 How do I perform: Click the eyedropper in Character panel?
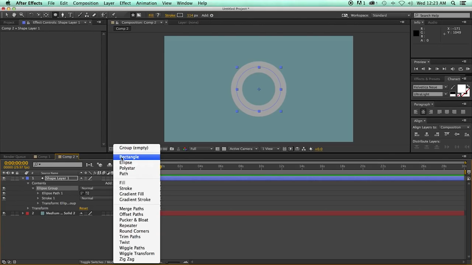click(x=453, y=87)
